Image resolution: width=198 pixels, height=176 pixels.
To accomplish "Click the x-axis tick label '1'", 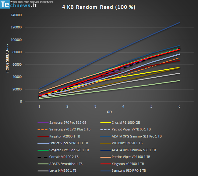I will pos(39,106).
